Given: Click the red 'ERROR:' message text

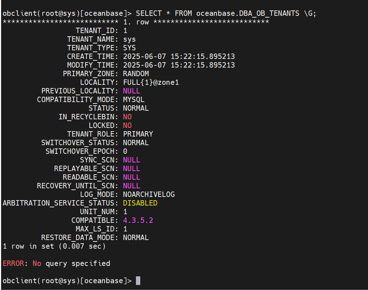Looking at the screenshot, I should coord(15,263).
